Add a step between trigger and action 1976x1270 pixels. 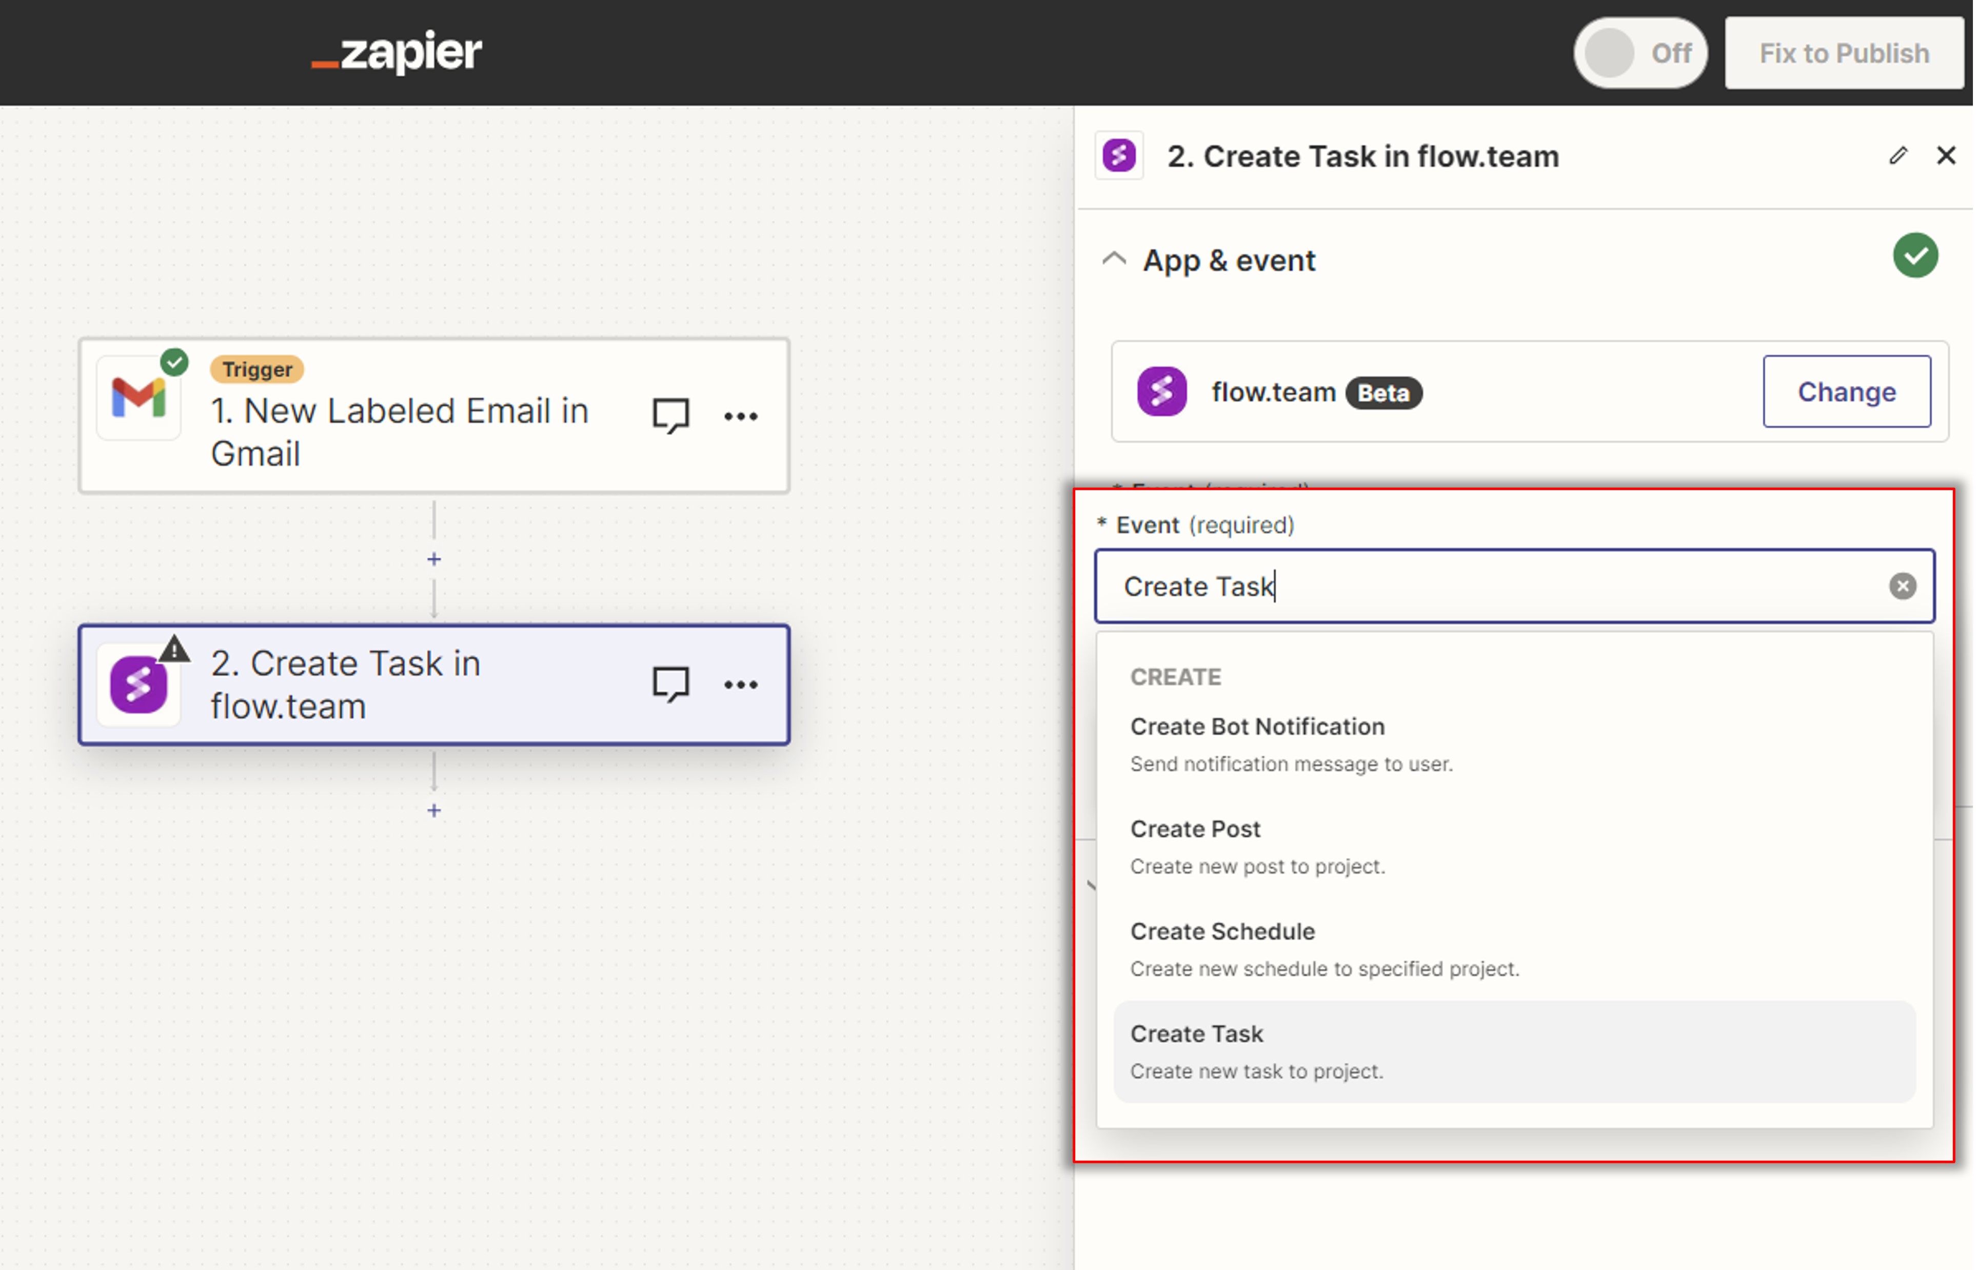(433, 559)
